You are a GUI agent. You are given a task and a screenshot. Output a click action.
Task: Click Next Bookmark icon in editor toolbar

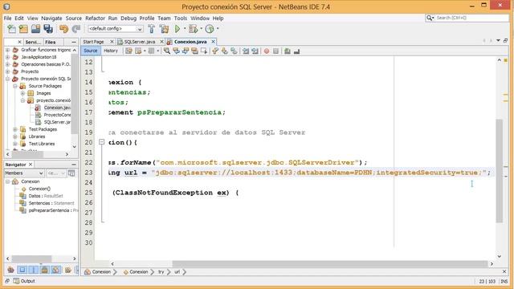pos(225,51)
